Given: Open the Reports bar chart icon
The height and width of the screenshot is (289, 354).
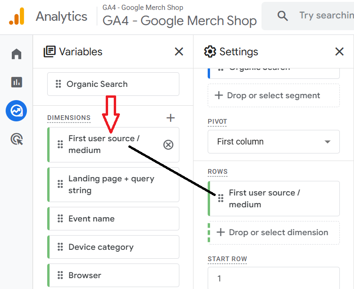Looking at the screenshot, I should [x=17, y=82].
